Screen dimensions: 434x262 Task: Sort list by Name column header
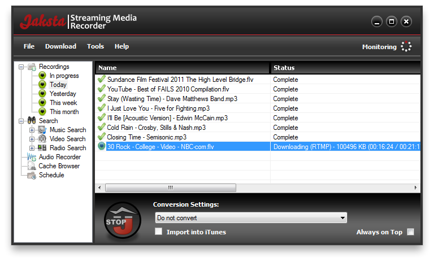(183, 68)
